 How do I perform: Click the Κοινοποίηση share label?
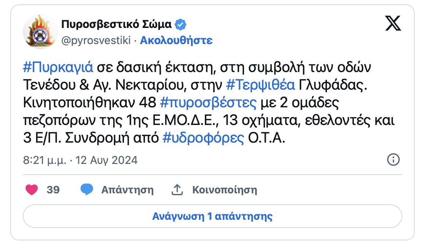click(x=225, y=190)
